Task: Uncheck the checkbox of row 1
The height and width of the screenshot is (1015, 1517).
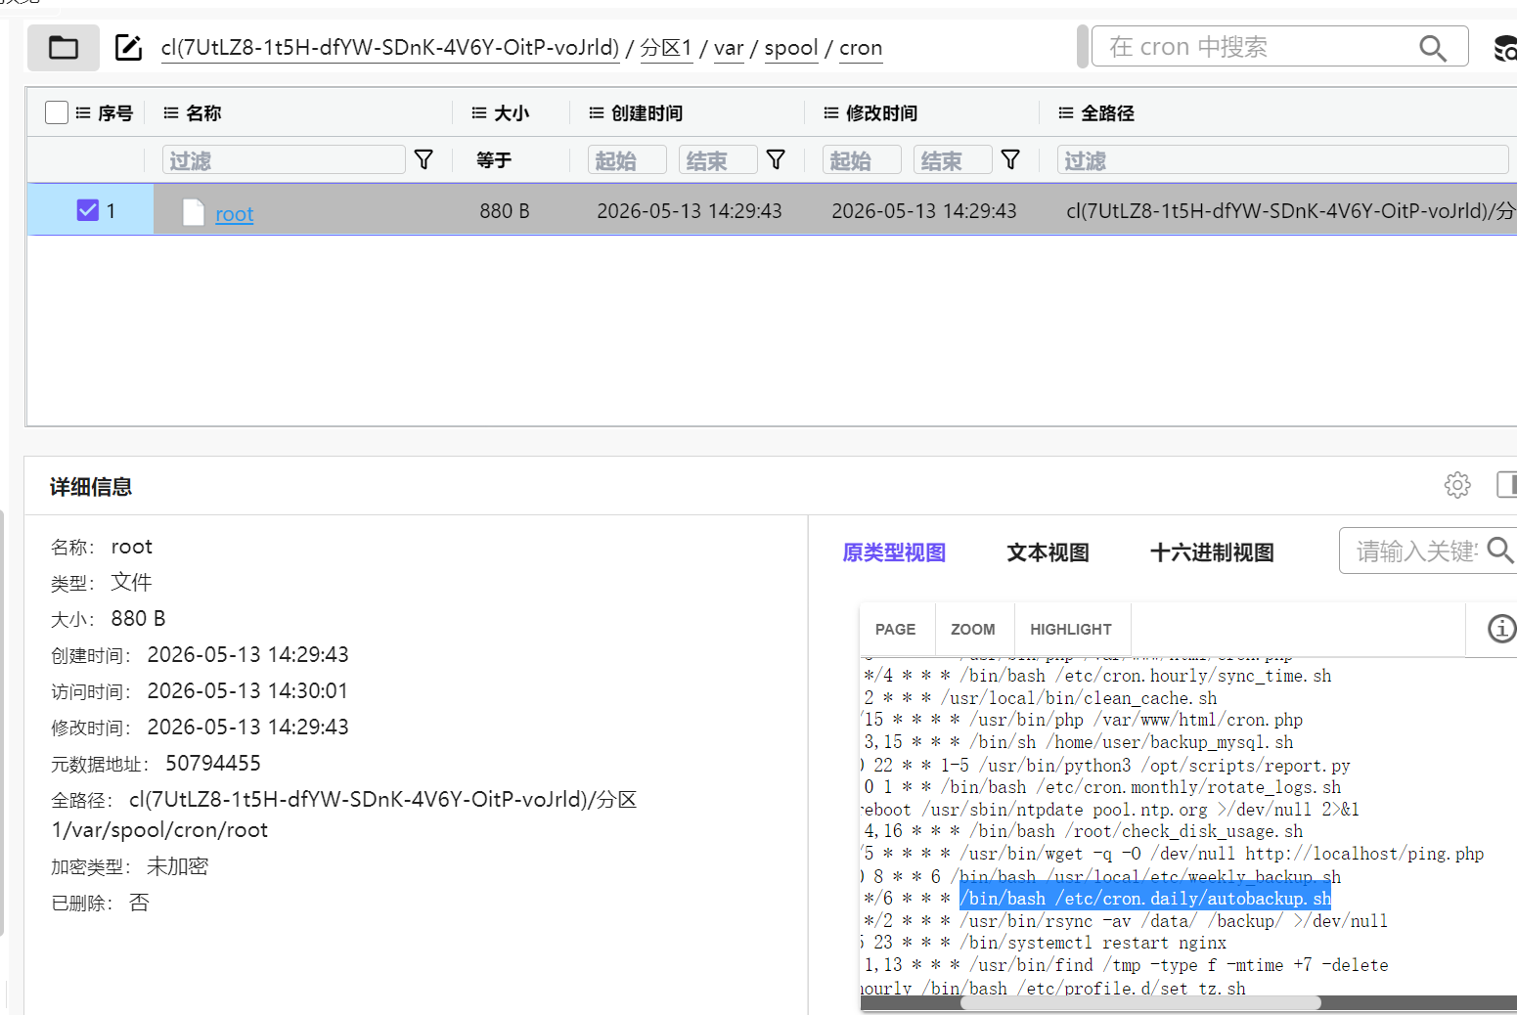Action: coord(88,209)
